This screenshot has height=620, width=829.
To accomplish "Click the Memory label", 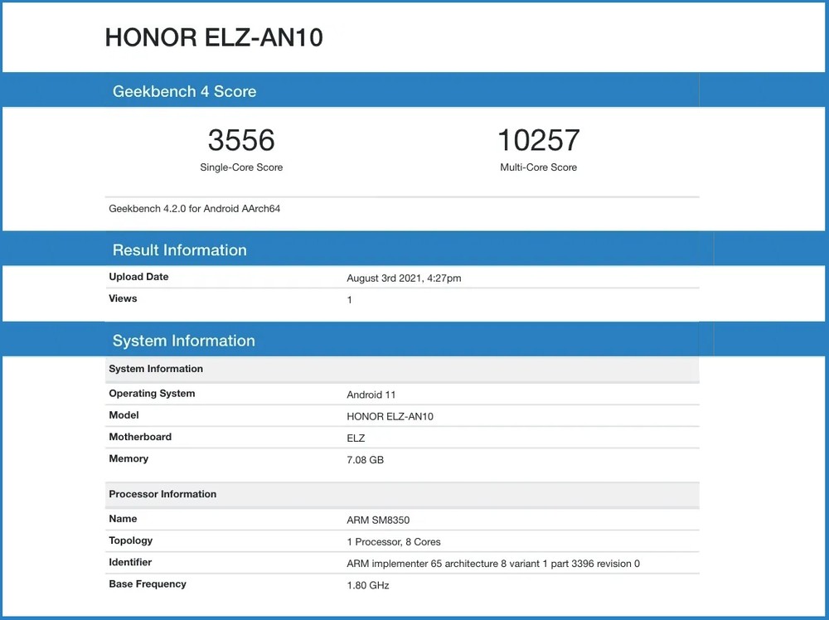I will (128, 458).
